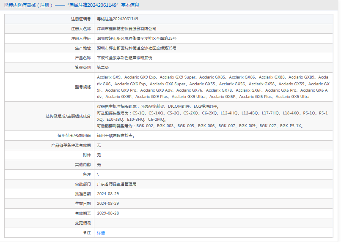The width and height of the screenshot is (341, 242).
Task: Click the 审批部门 label cell
Action: click(49, 184)
